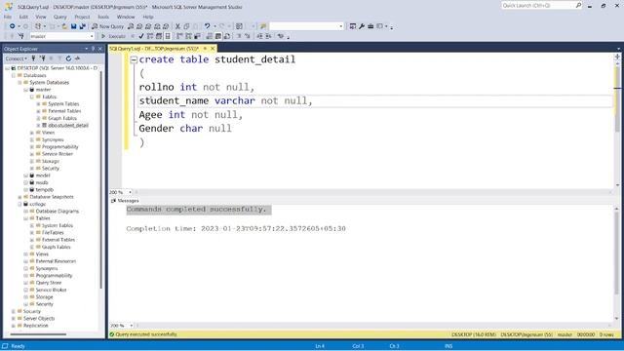Select dbo.student_detail in Object Explorer
The height and width of the screenshot is (351, 624).
[68, 126]
